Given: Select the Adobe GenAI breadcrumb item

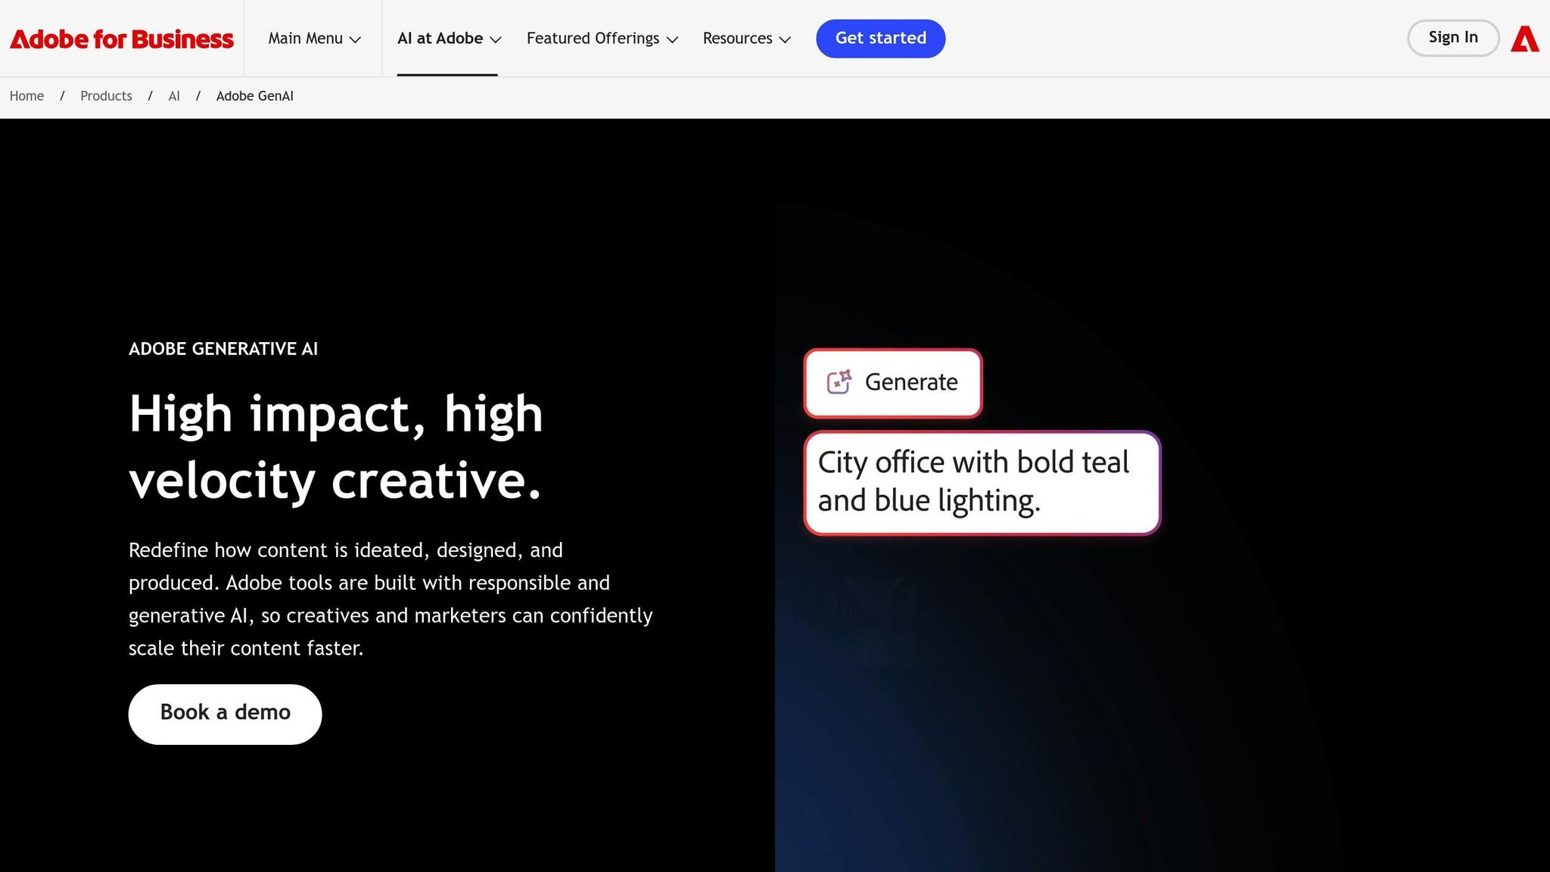Looking at the screenshot, I should pyautogui.click(x=254, y=96).
